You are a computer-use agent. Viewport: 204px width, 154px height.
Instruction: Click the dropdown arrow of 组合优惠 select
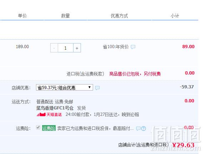[90, 87]
